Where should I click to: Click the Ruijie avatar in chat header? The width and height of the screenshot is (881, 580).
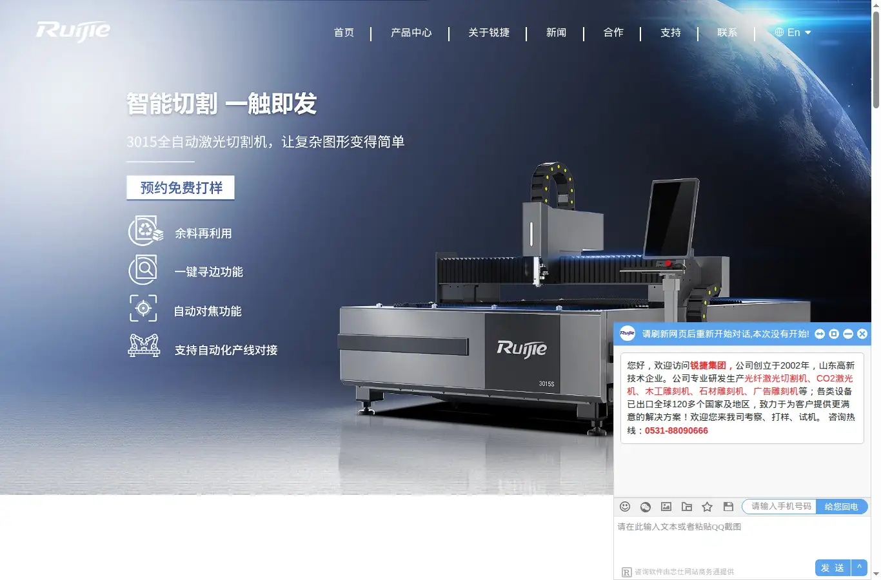pos(627,333)
